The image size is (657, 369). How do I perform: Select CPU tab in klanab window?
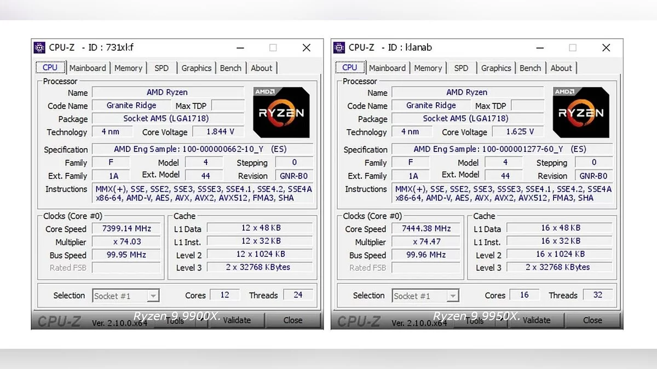pos(350,68)
